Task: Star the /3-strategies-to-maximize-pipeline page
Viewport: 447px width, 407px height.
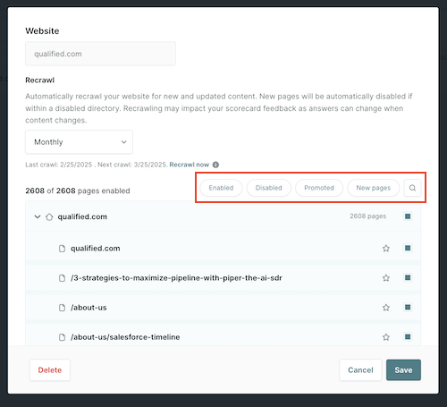Action: coord(386,278)
